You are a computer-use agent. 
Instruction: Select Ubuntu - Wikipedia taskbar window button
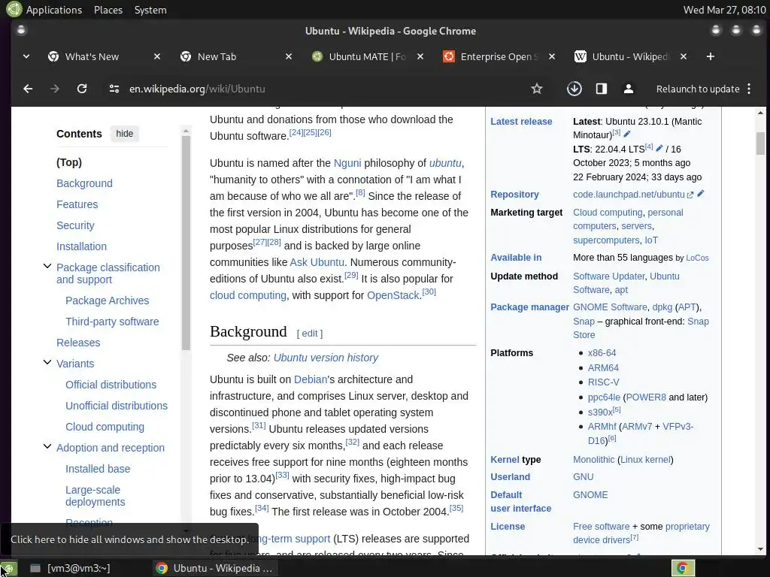click(214, 568)
